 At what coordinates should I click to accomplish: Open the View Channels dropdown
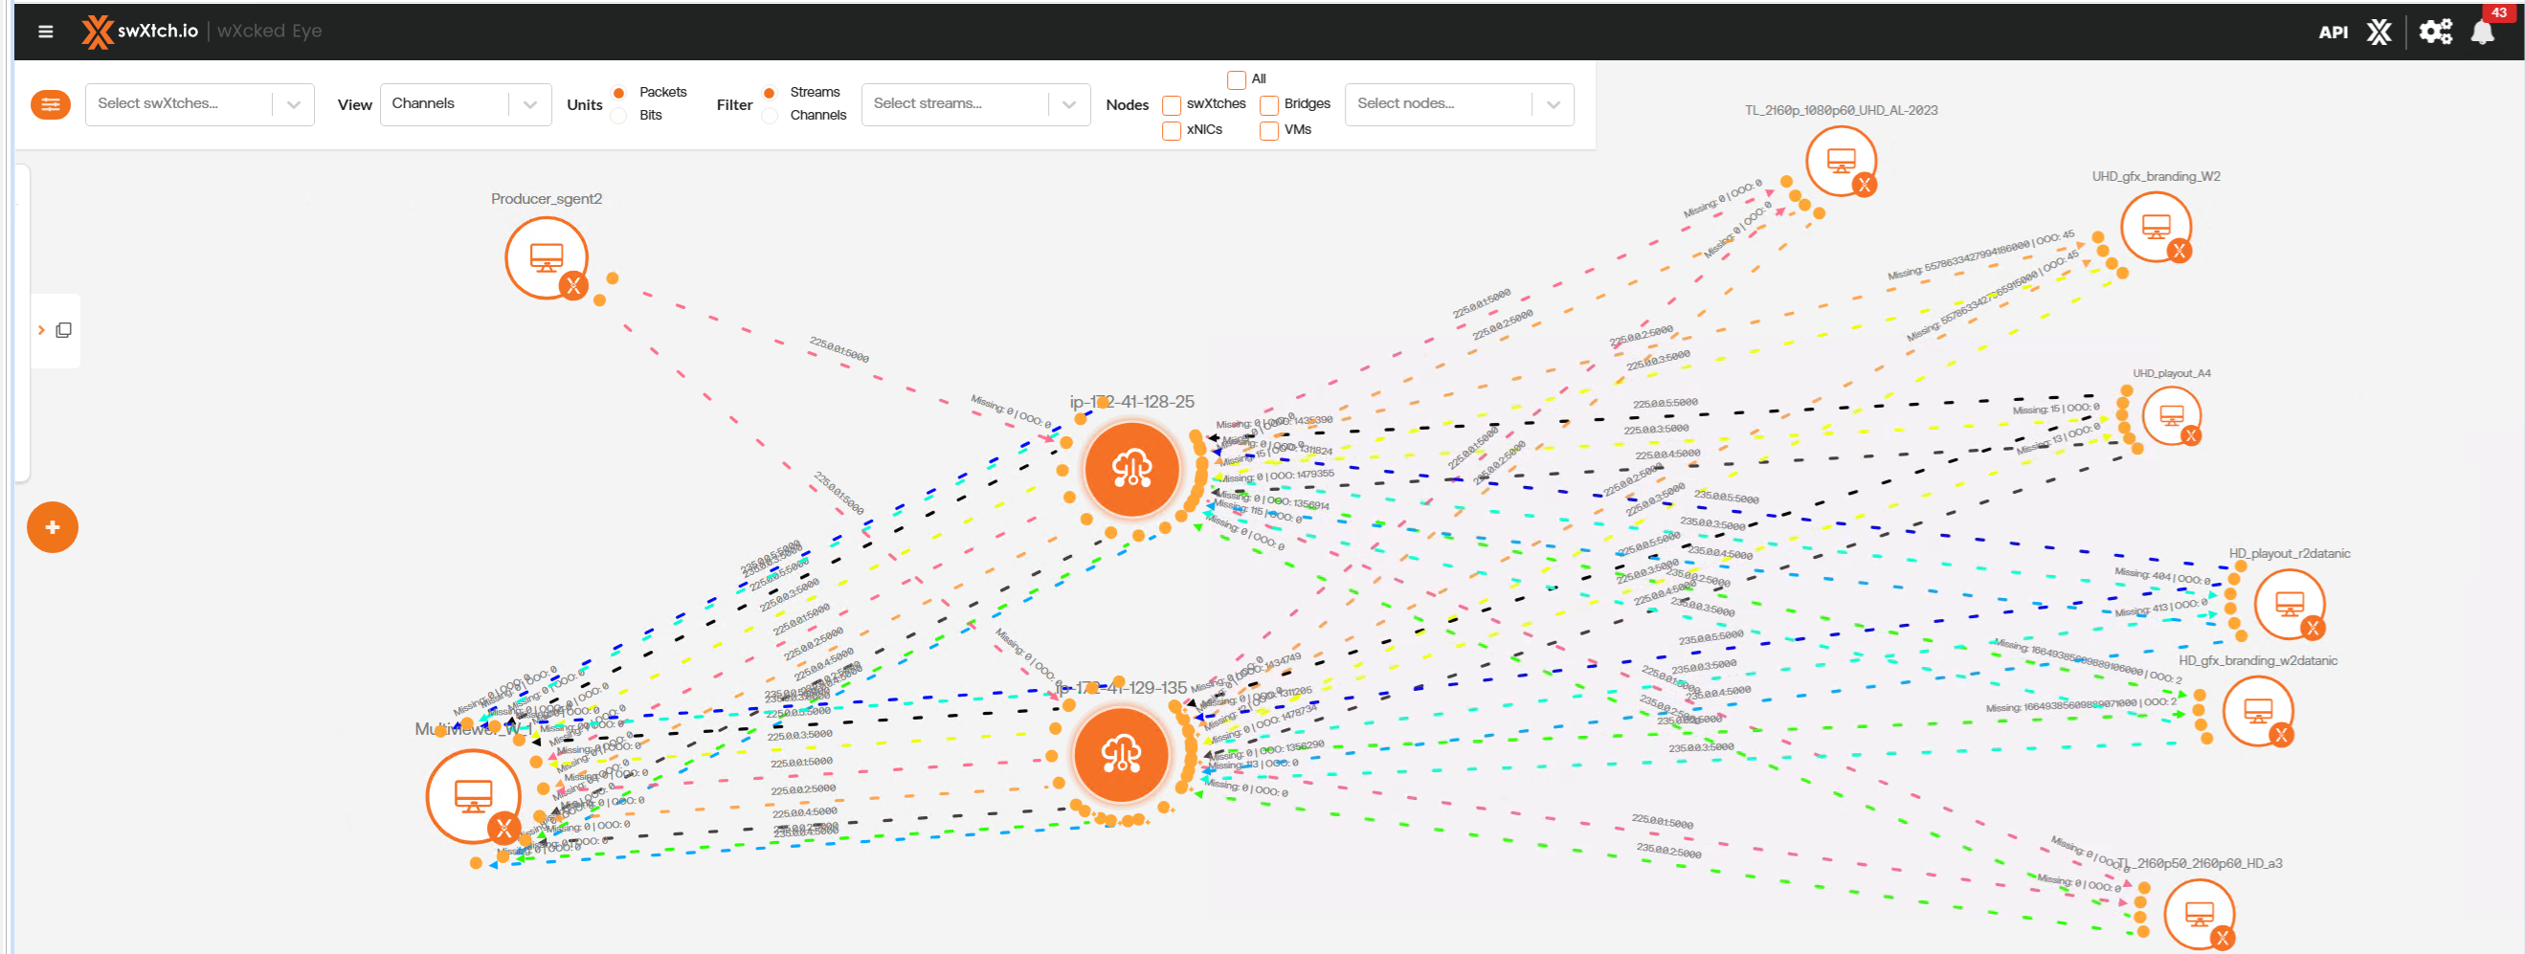(x=464, y=105)
